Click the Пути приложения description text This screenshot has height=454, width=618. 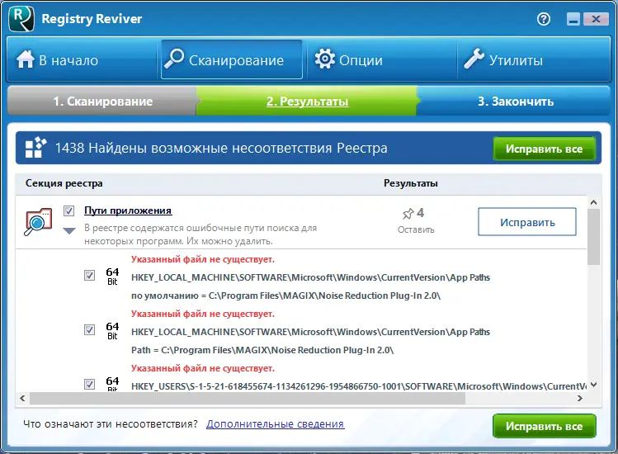click(200, 234)
